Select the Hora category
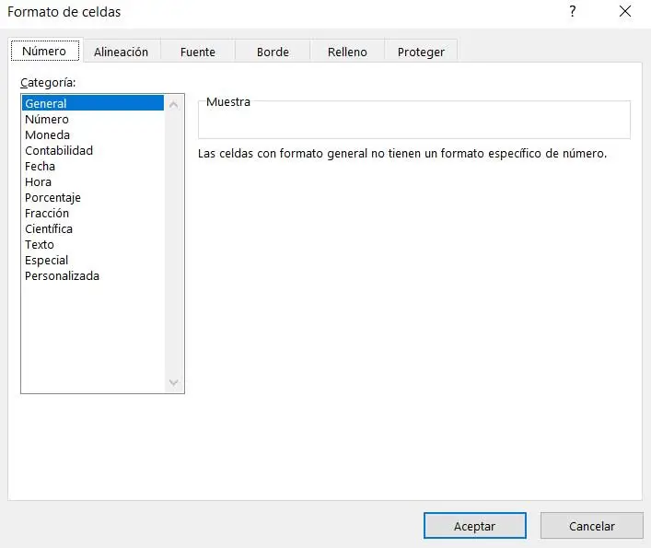The height and width of the screenshot is (548, 651). click(93, 181)
